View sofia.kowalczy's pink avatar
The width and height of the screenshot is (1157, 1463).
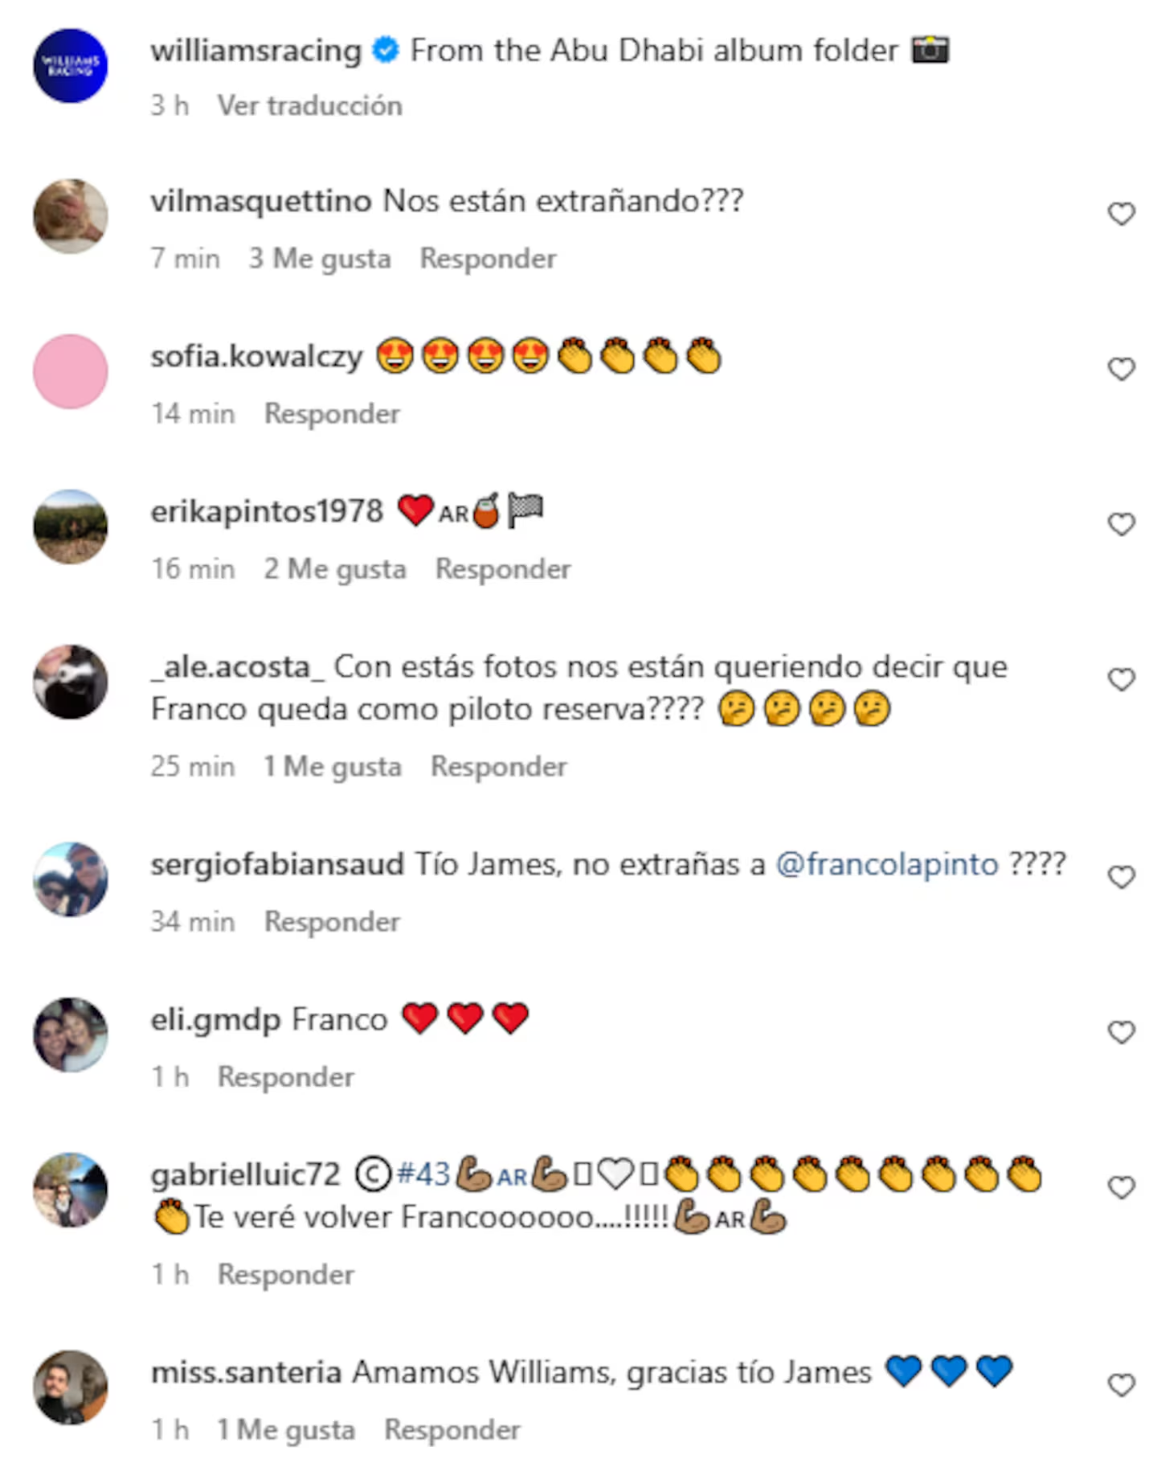(x=70, y=371)
